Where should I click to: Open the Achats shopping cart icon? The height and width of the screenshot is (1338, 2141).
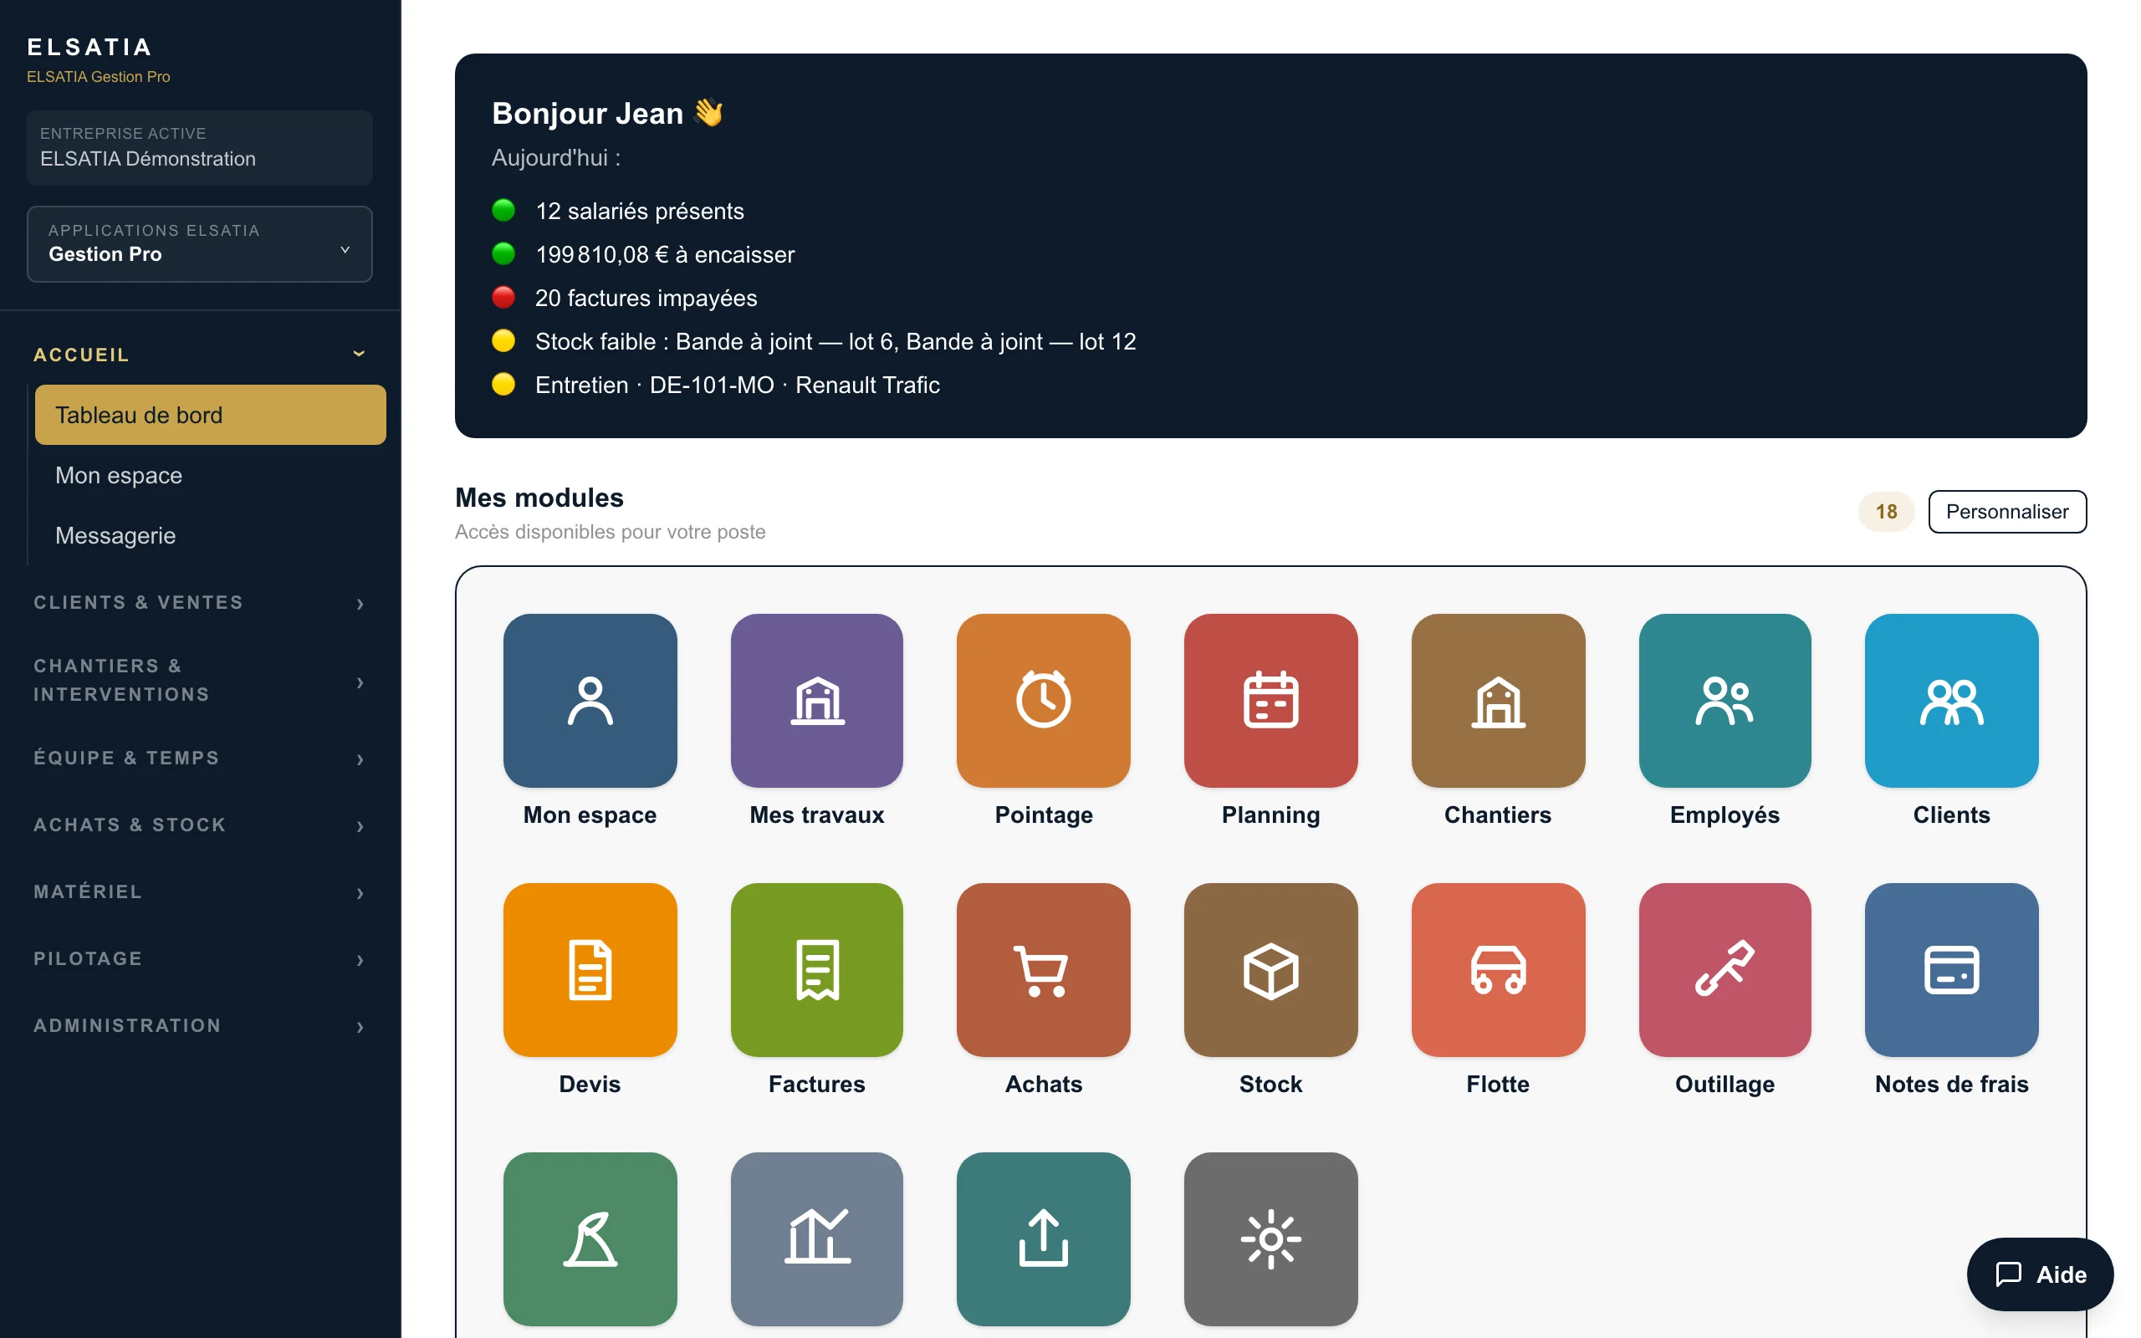pos(1043,969)
